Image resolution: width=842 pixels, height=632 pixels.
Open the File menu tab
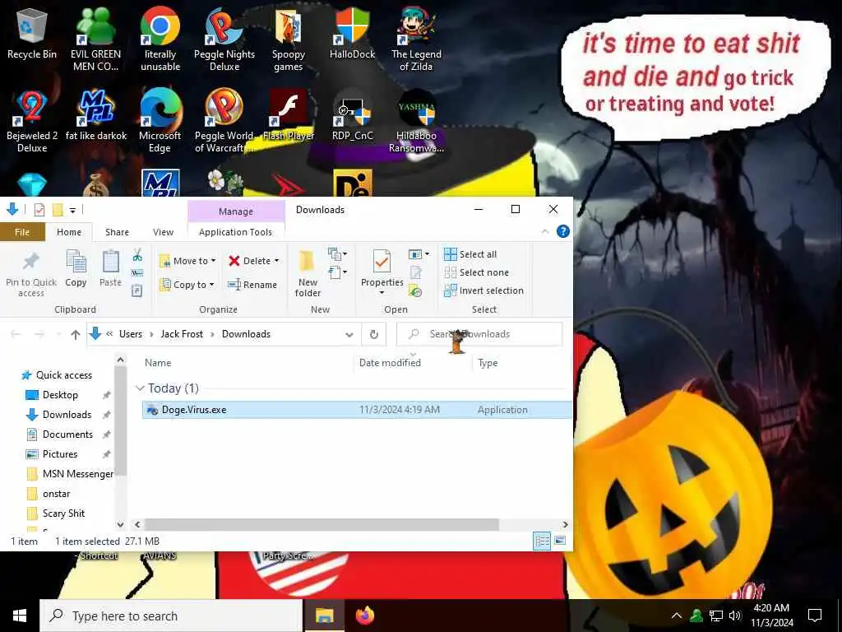point(22,232)
